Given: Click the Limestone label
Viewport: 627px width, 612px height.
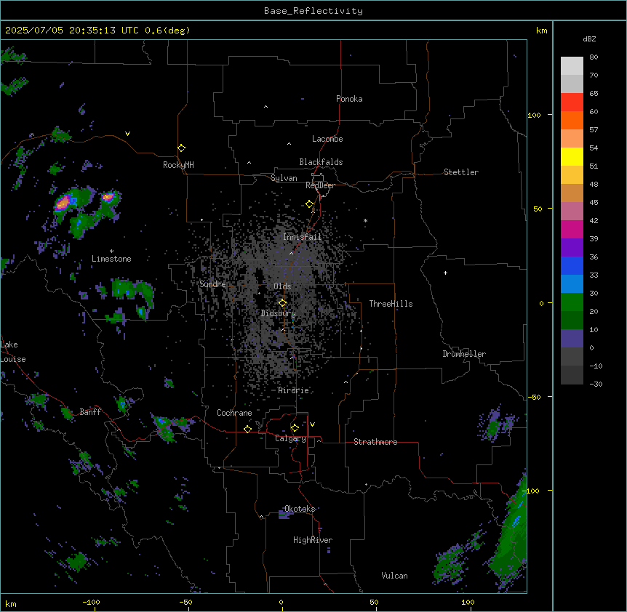Looking at the screenshot, I should [111, 259].
